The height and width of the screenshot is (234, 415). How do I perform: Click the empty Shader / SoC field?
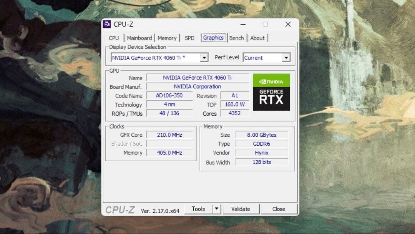point(169,144)
